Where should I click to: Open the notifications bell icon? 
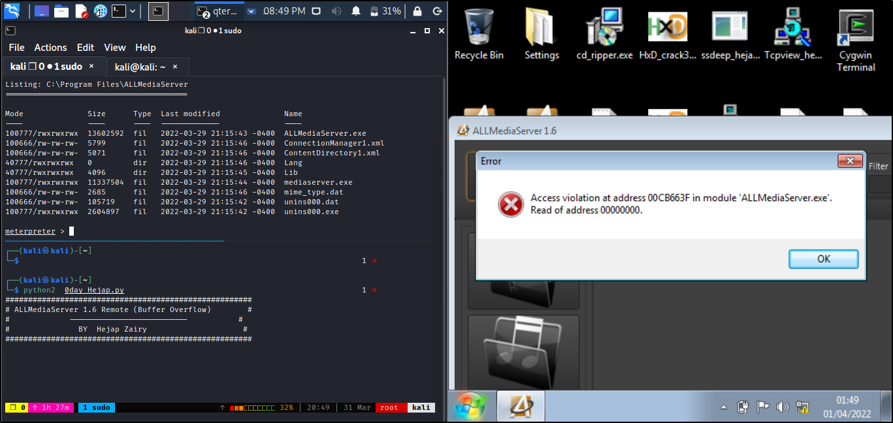coord(356,11)
